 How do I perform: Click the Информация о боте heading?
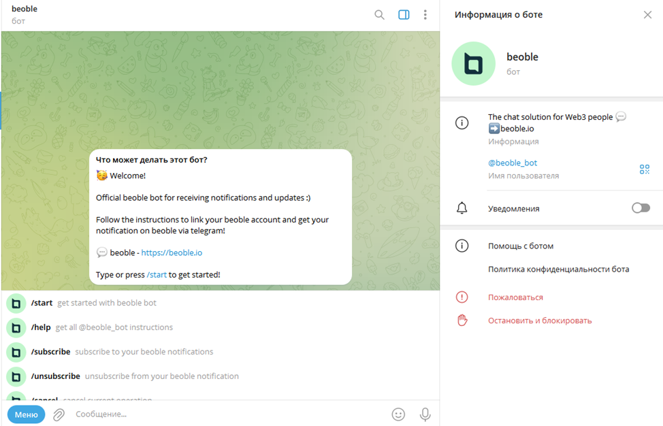[x=498, y=15]
